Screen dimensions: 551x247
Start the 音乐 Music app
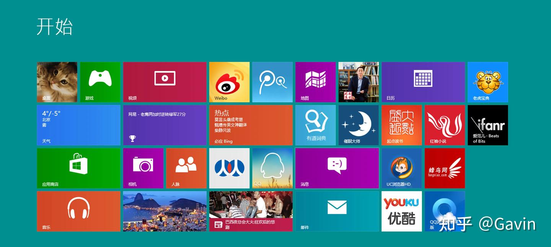(78, 211)
